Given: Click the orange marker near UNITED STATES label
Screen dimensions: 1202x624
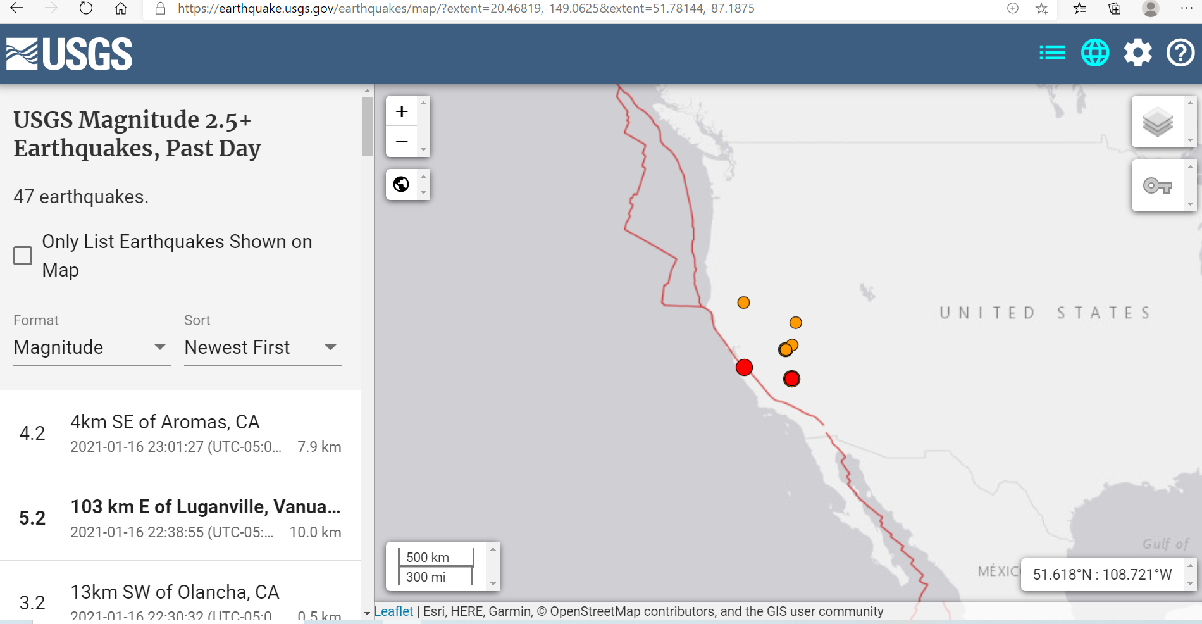Looking at the screenshot, I should pyautogui.click(x=796, y=323).
